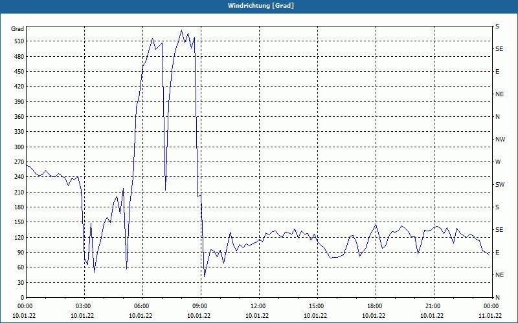
Task: Select the 11.01.22 date label
Action: [x=490, y=316]
